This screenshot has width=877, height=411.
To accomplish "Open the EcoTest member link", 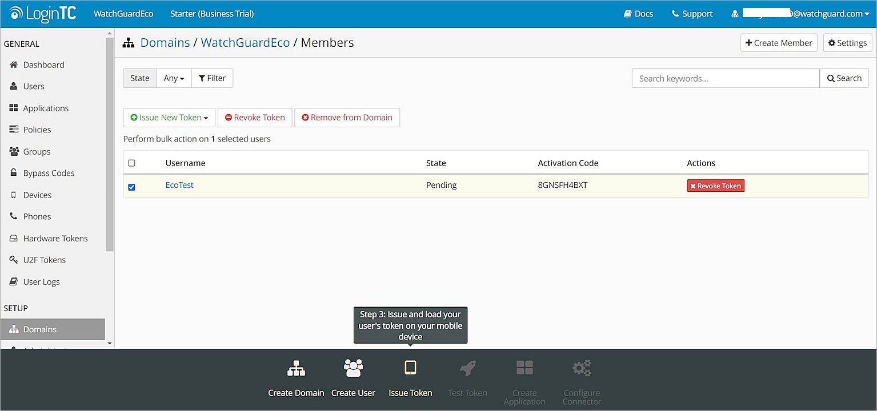I will coord(179,185).
